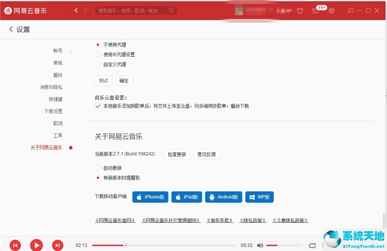The image size is (387, 251).
Task: Open 《网易云音乐社区管理细则》 link
Action: pos(171,220)
